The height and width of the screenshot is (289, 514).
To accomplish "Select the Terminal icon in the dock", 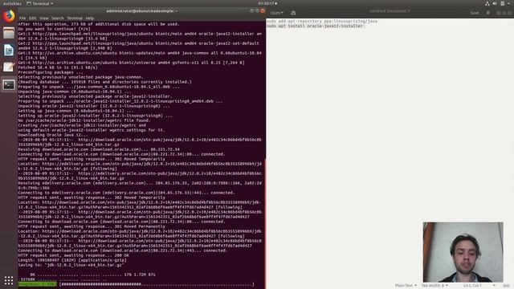I will click(x=9, y=85).
